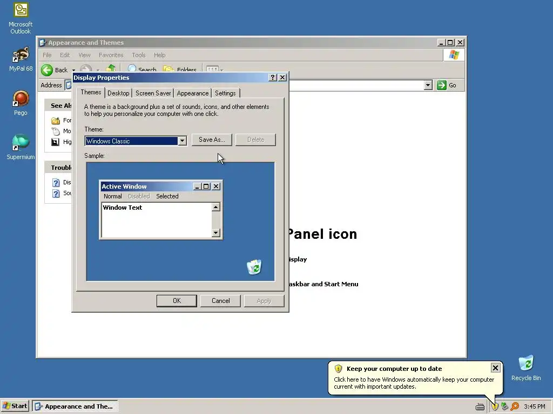553x414 pixels.
Task: Click recycle bin icon in theme sample preview
Action: [254, 267]
